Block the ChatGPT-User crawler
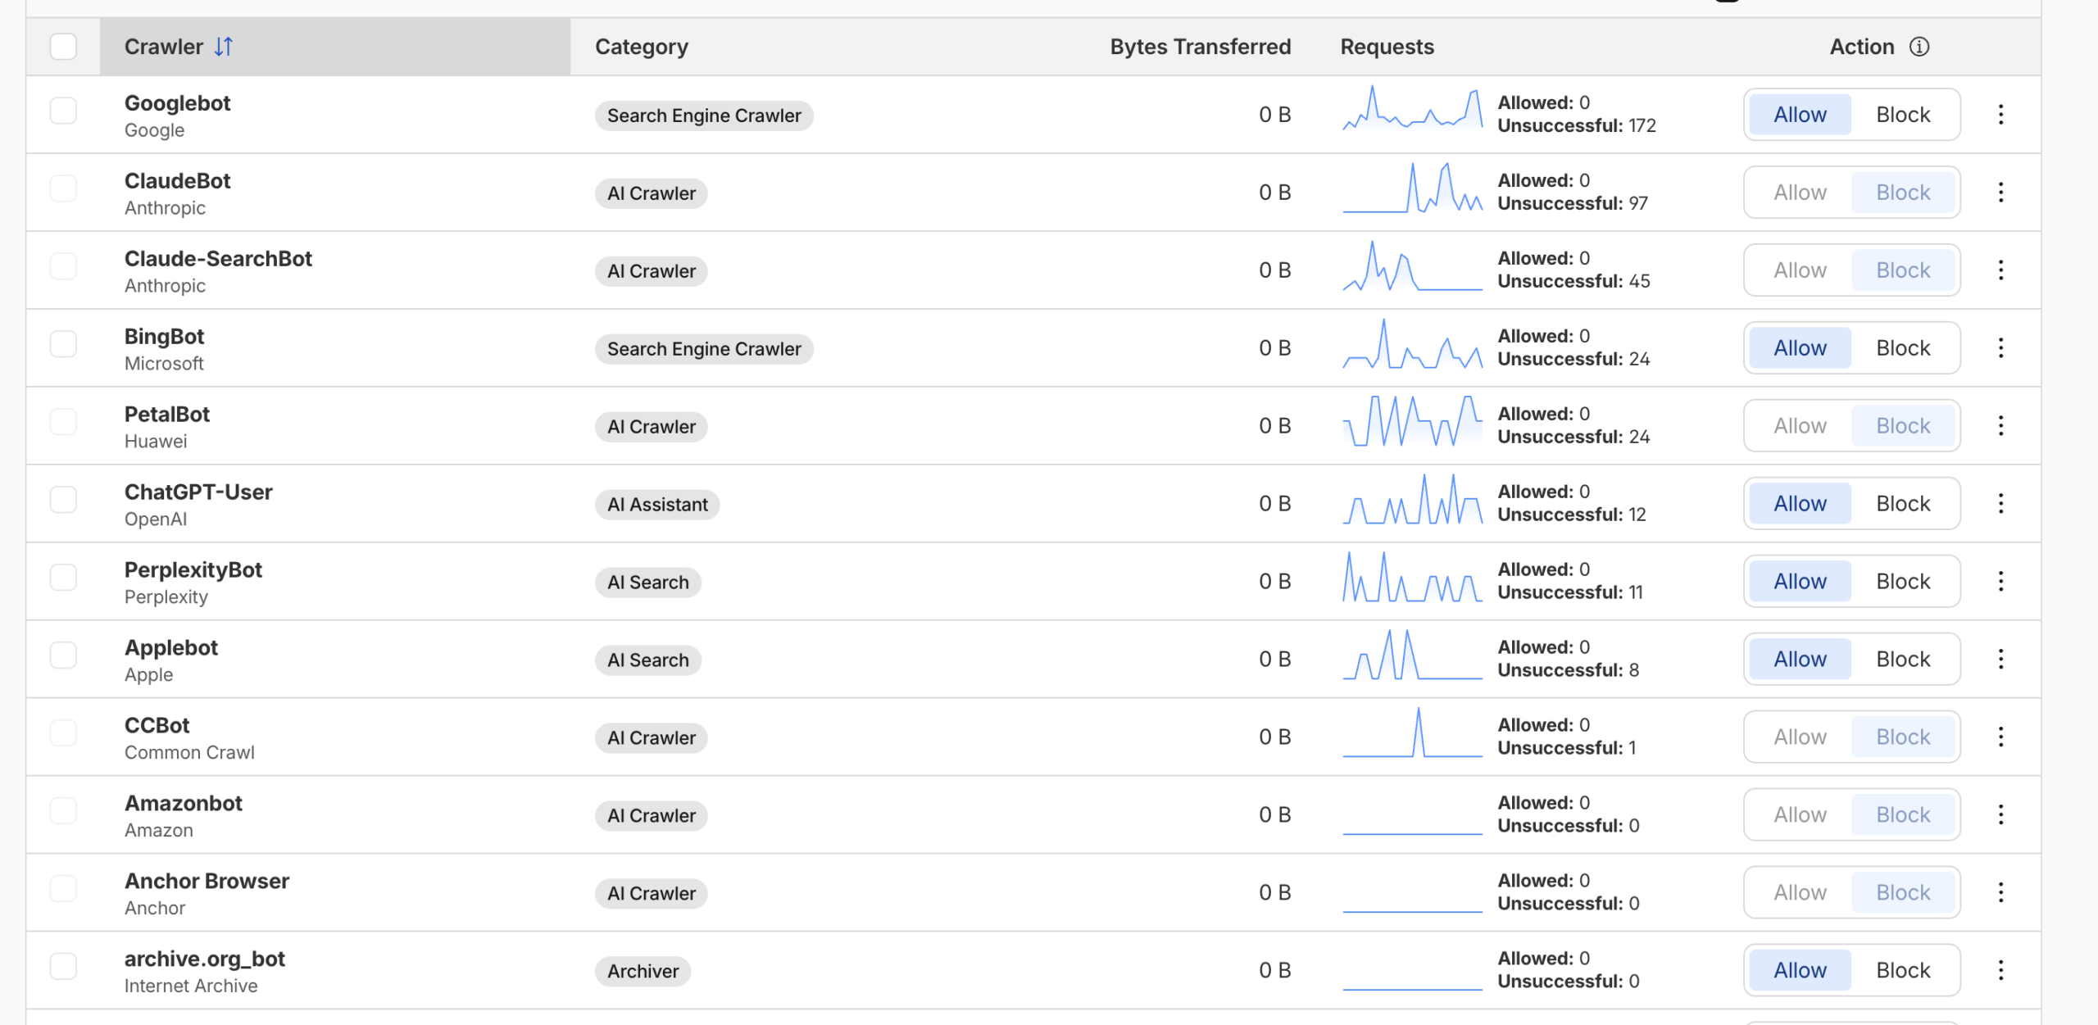Viewport: 2098px width, 1025px height. tap(1903, 504)
